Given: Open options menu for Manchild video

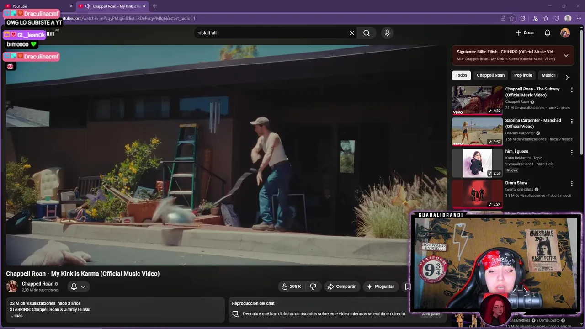Looking at the screenshot, I should 571,121.
